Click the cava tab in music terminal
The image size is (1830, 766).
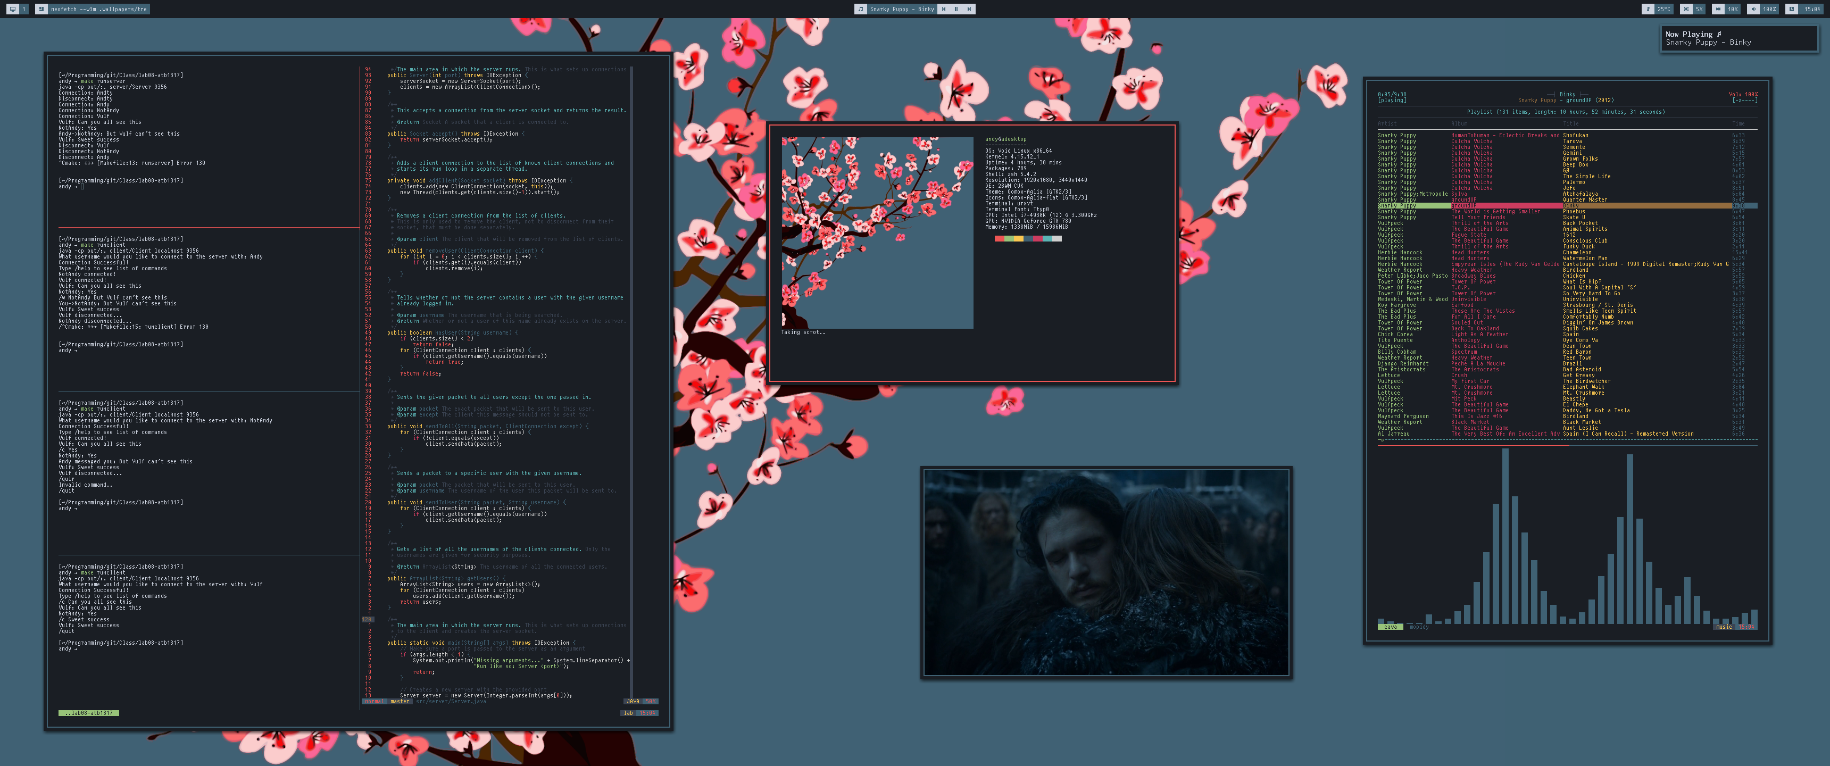[1390, 627]
